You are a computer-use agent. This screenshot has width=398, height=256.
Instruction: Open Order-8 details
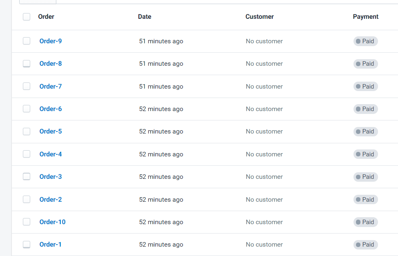pyautogui.click(x=51, y=64)
